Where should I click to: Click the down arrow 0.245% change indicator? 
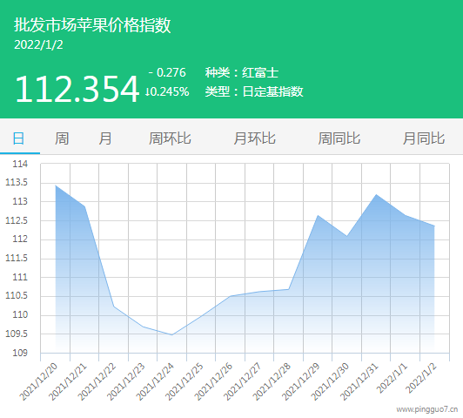point(167,91)
